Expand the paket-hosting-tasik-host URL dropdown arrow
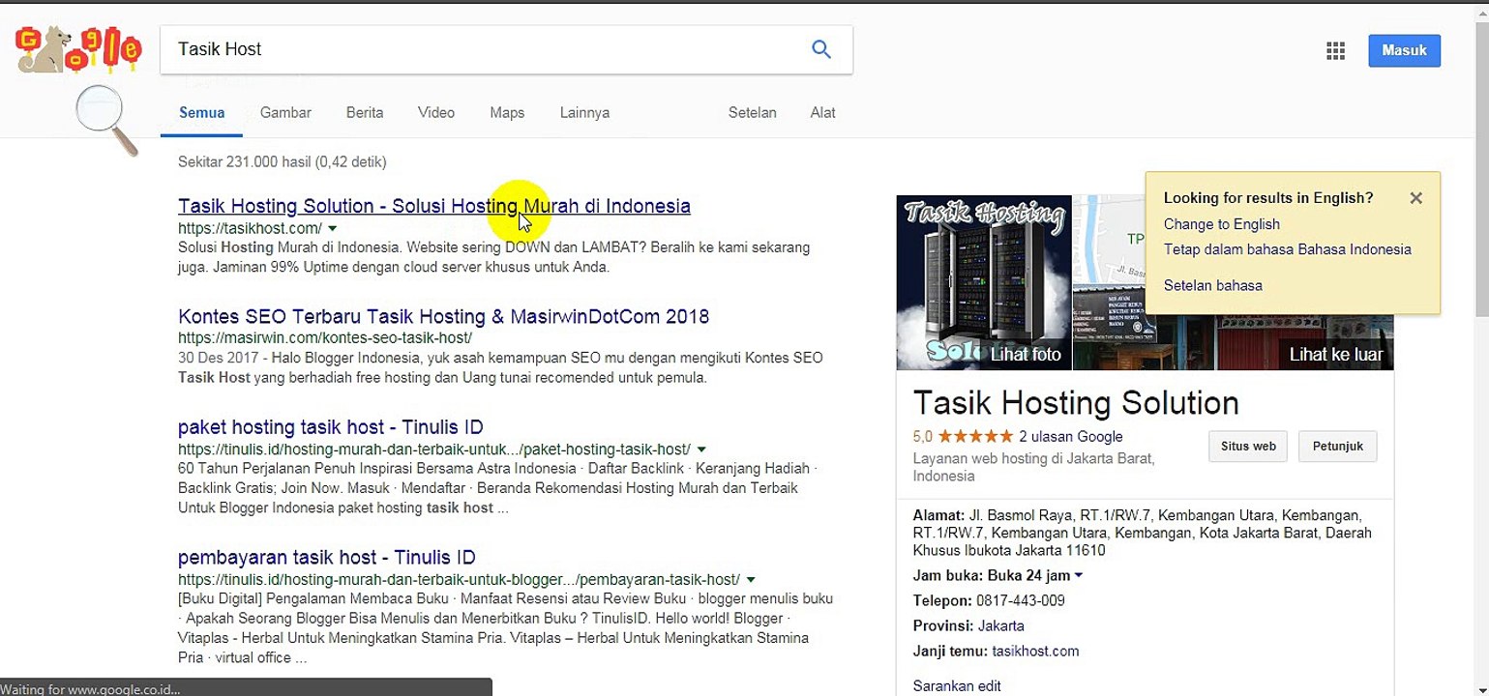 point(701,449)
